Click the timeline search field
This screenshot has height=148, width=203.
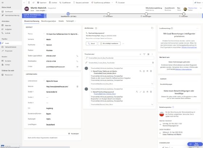pos(119,58)
